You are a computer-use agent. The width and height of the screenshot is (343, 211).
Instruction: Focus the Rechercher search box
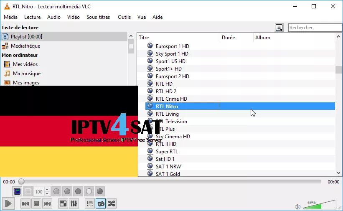pyautogui.click(x=315, y=28)
